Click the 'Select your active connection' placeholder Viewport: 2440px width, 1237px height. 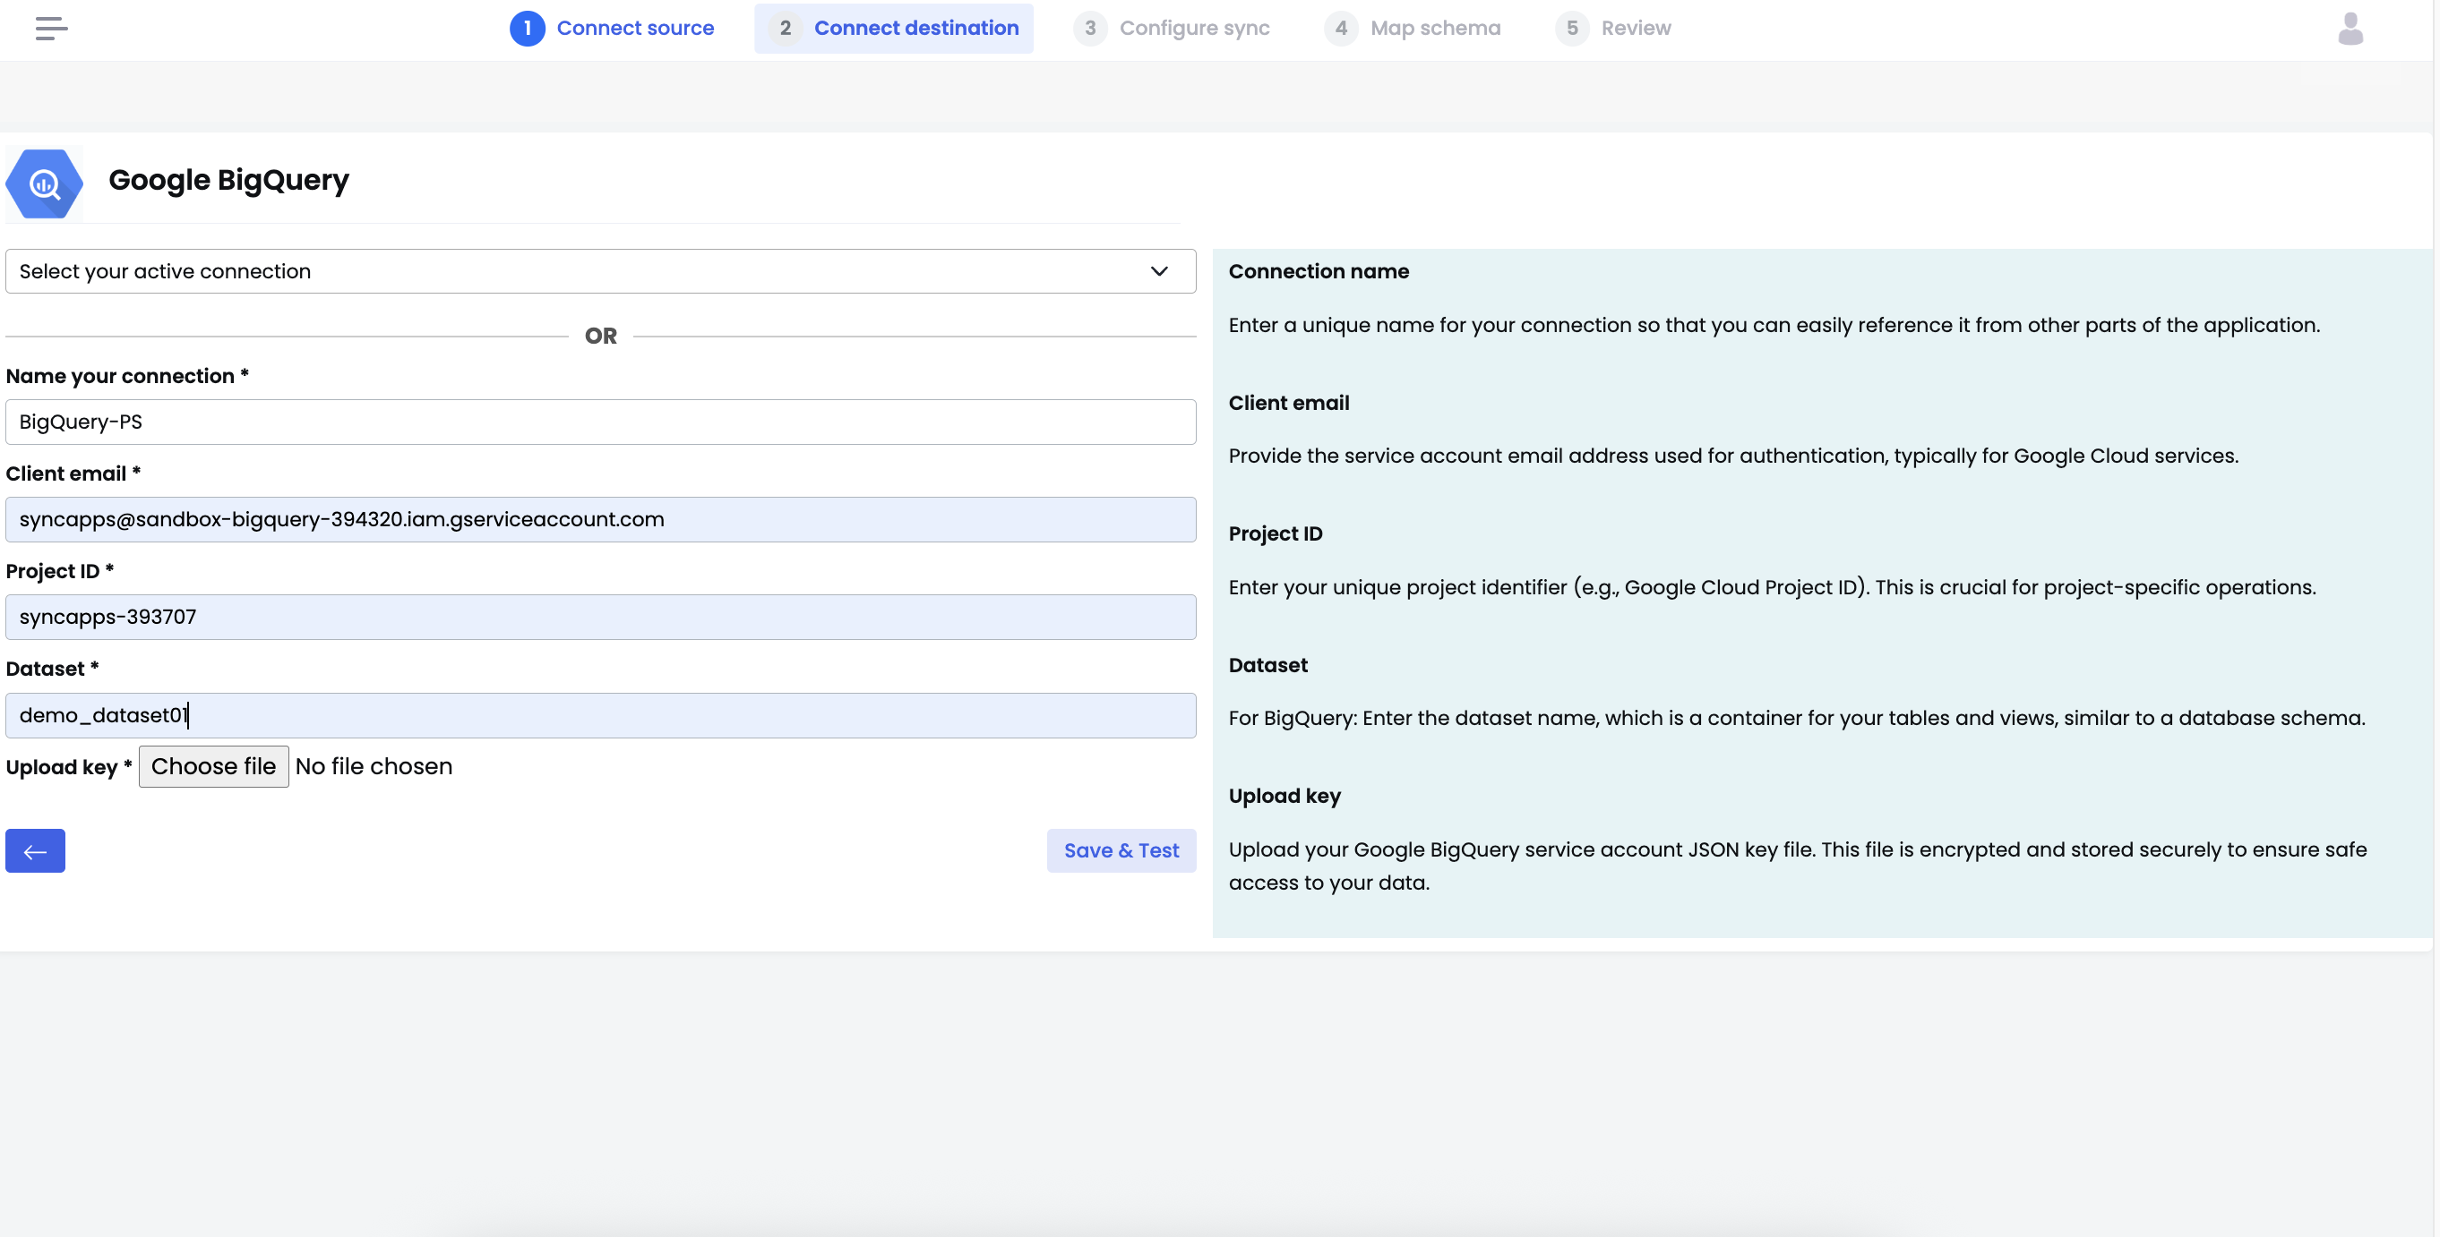pos(165,271)
